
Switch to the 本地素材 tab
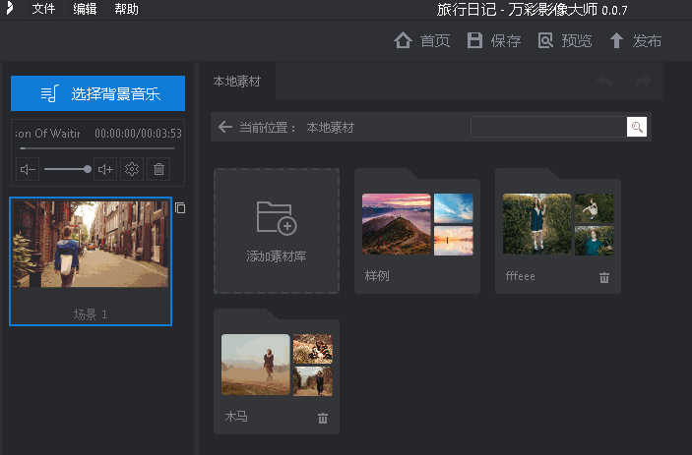[237, 81]
